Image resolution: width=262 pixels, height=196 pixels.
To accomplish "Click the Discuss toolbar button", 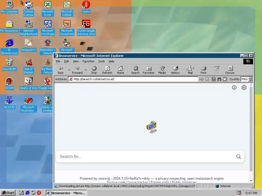I will [230, 70].
